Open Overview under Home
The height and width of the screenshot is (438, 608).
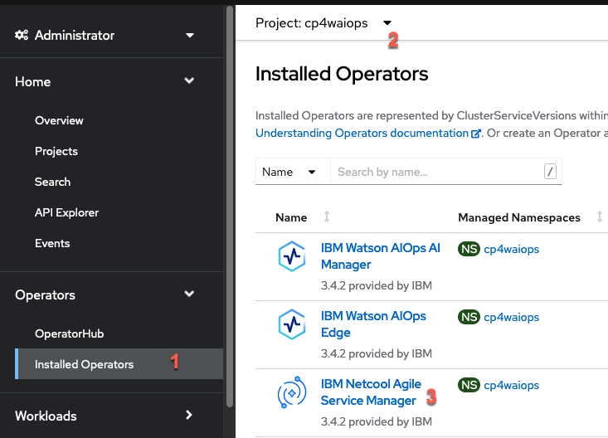59,120
